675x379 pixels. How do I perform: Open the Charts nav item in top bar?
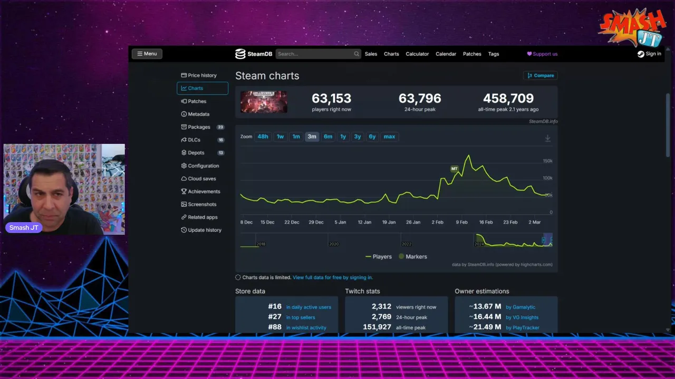click(x=391, y=54)
